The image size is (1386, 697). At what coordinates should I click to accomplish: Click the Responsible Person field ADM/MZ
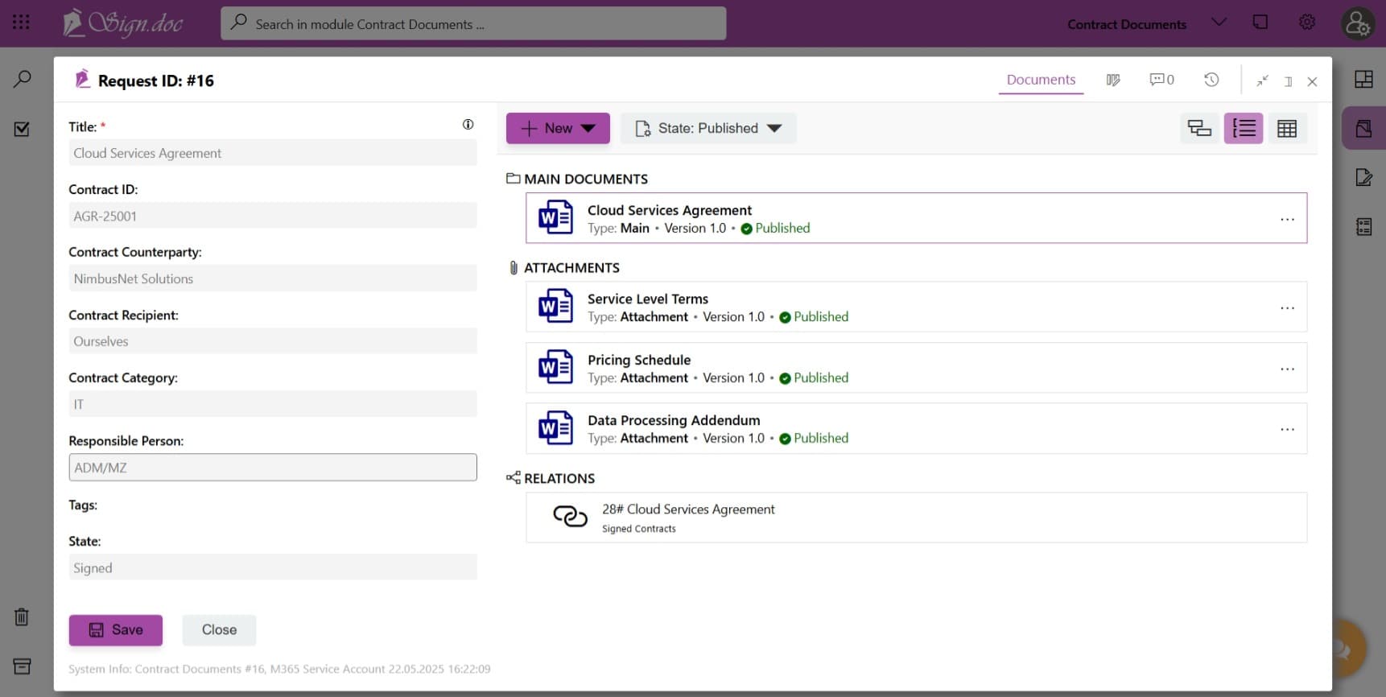(x=273, y=468)
